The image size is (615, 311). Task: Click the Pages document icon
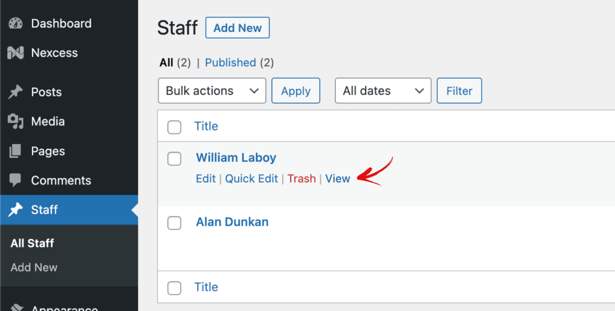[x=15, y=151]
